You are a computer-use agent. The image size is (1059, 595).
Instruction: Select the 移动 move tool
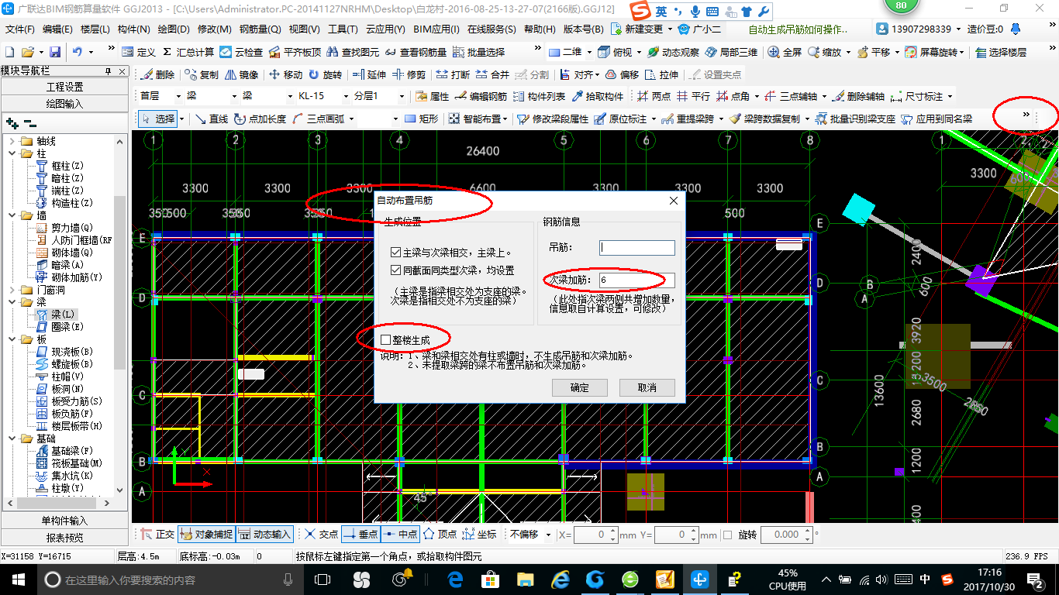pyautogui.click(x=285, y=74)
